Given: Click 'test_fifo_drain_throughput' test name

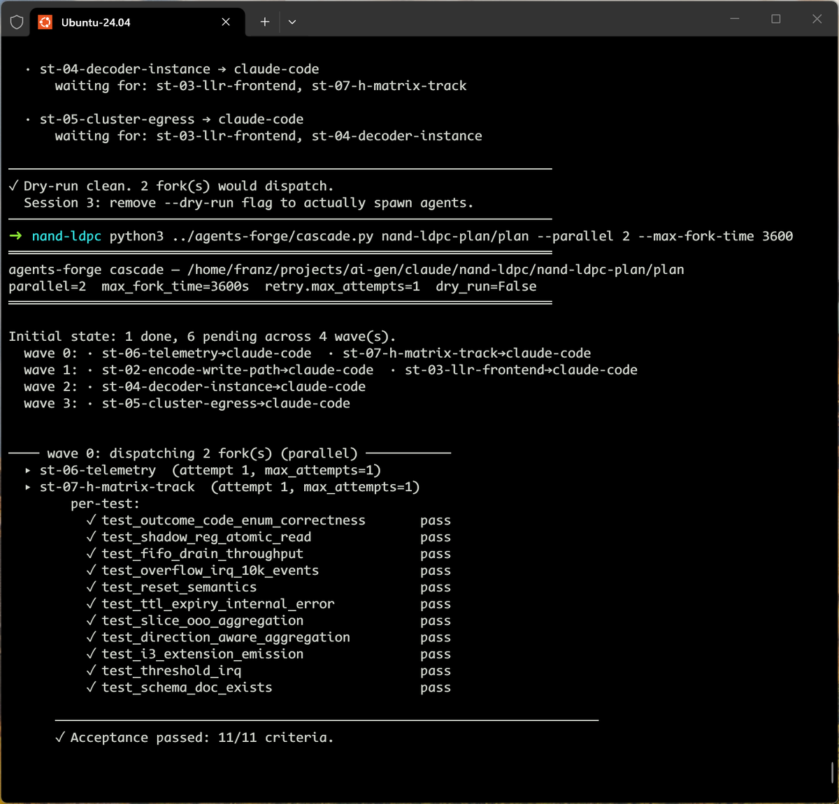Looking at the screenshot, I should [203, 555].
